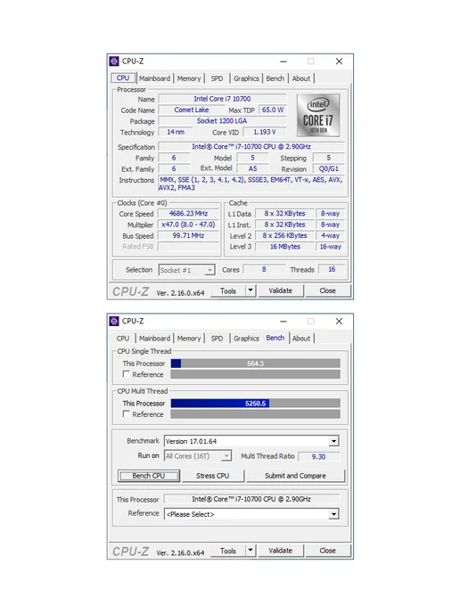
Task: Open the Memory tab in the bottom window
Action: 188,339
